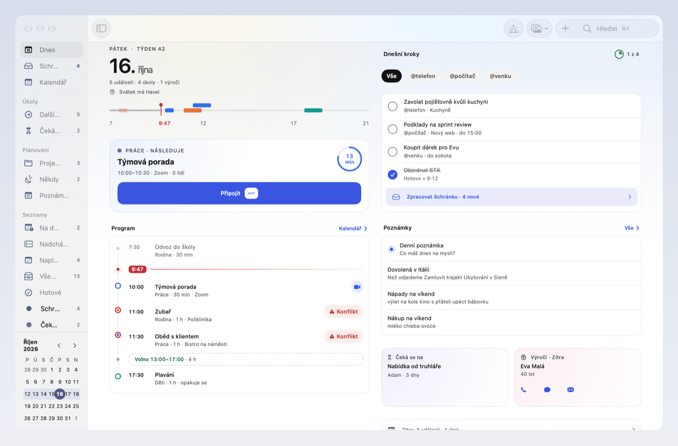The image size is (678, 446).
Task: Click the Připojit button
Action: [239, 193]
